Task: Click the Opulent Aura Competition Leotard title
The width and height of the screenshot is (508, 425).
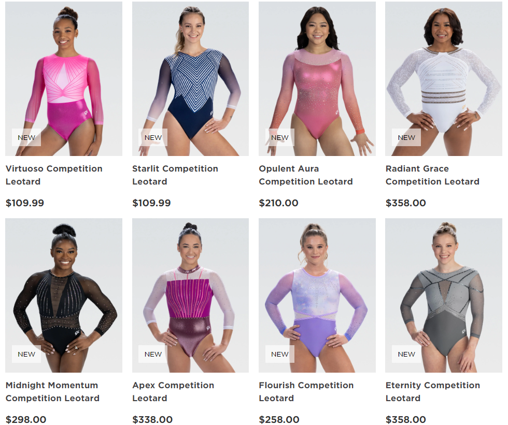Action: [306, 175]
